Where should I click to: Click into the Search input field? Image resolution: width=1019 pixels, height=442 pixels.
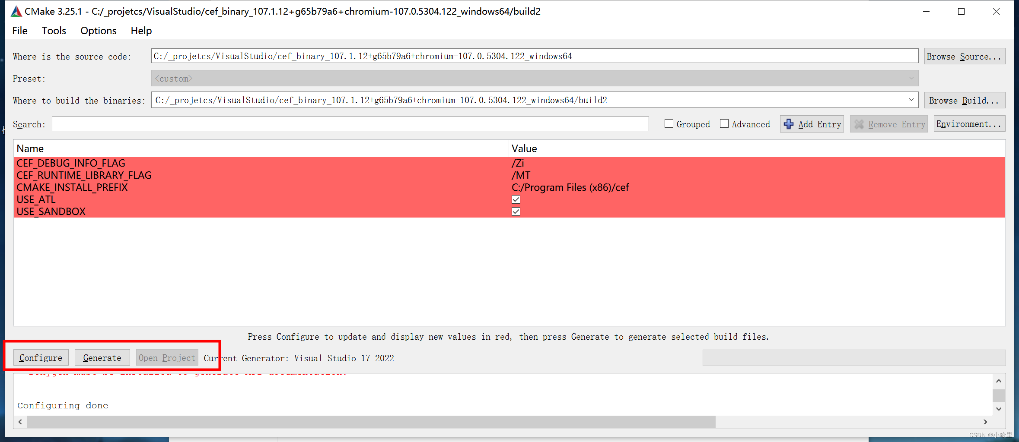(350, 124)
